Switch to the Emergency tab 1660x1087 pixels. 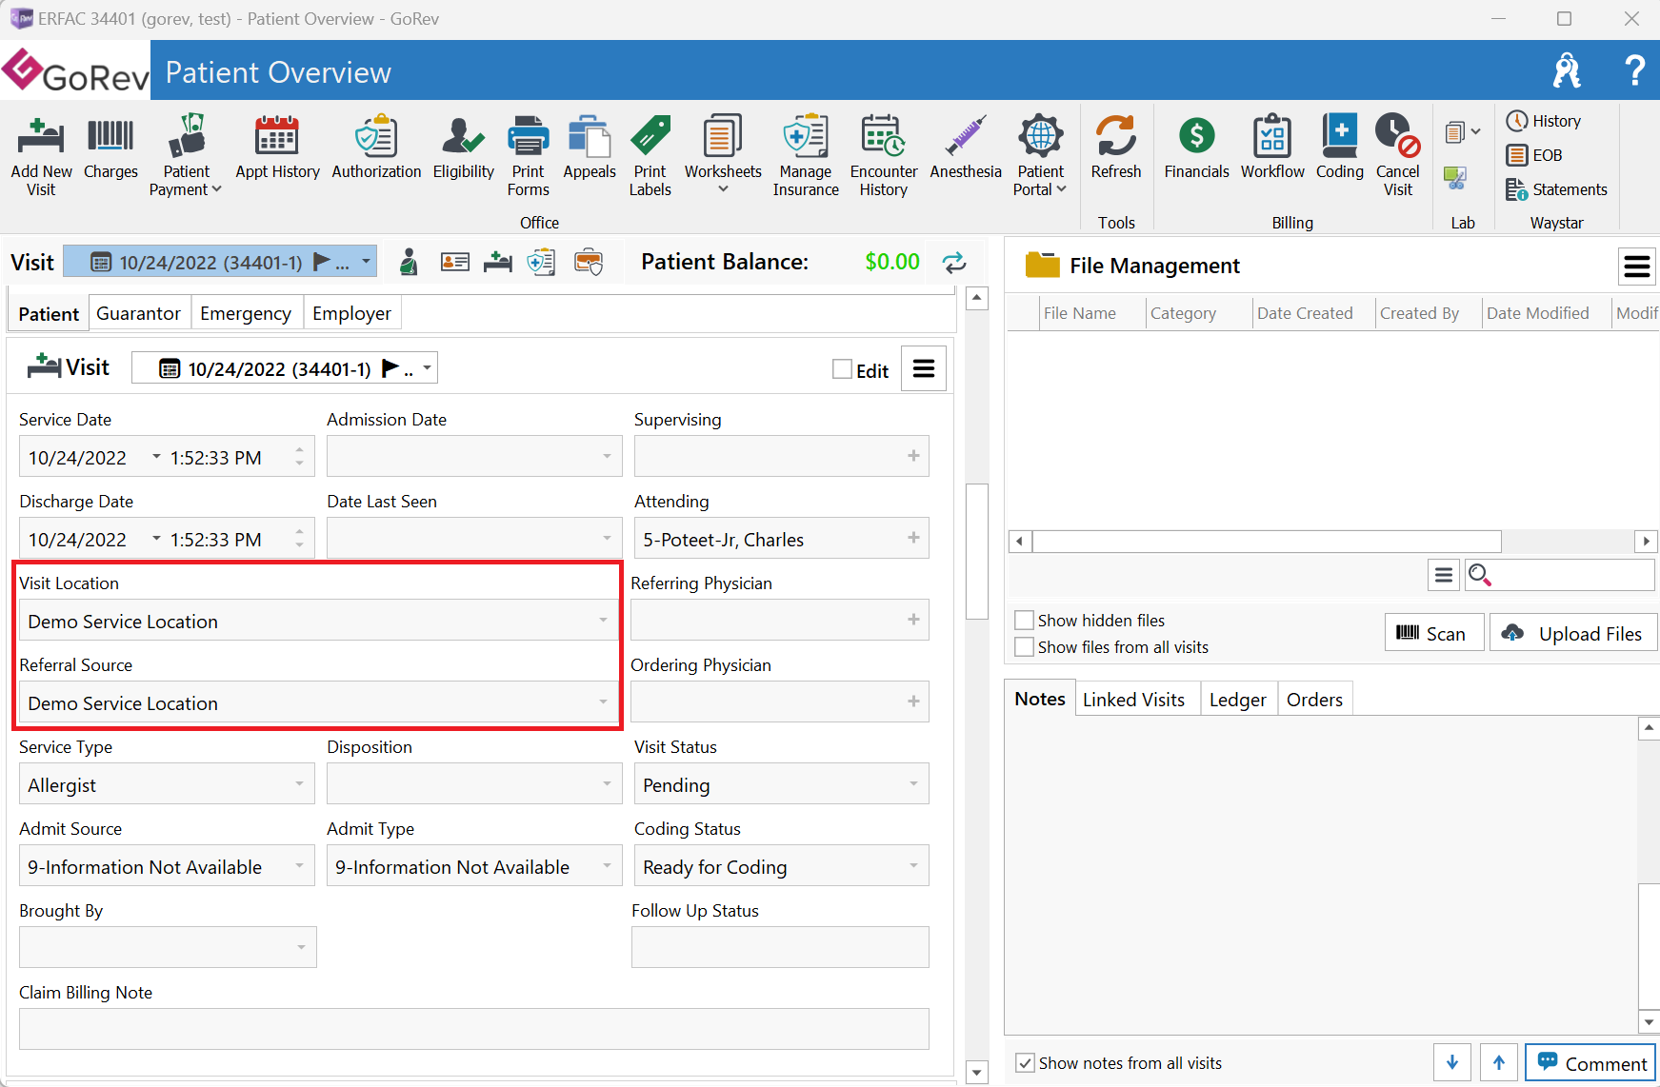[246, 313]
